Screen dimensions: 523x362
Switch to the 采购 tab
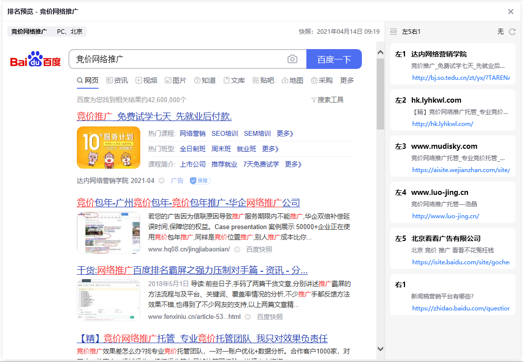click(x=322, y=80)
